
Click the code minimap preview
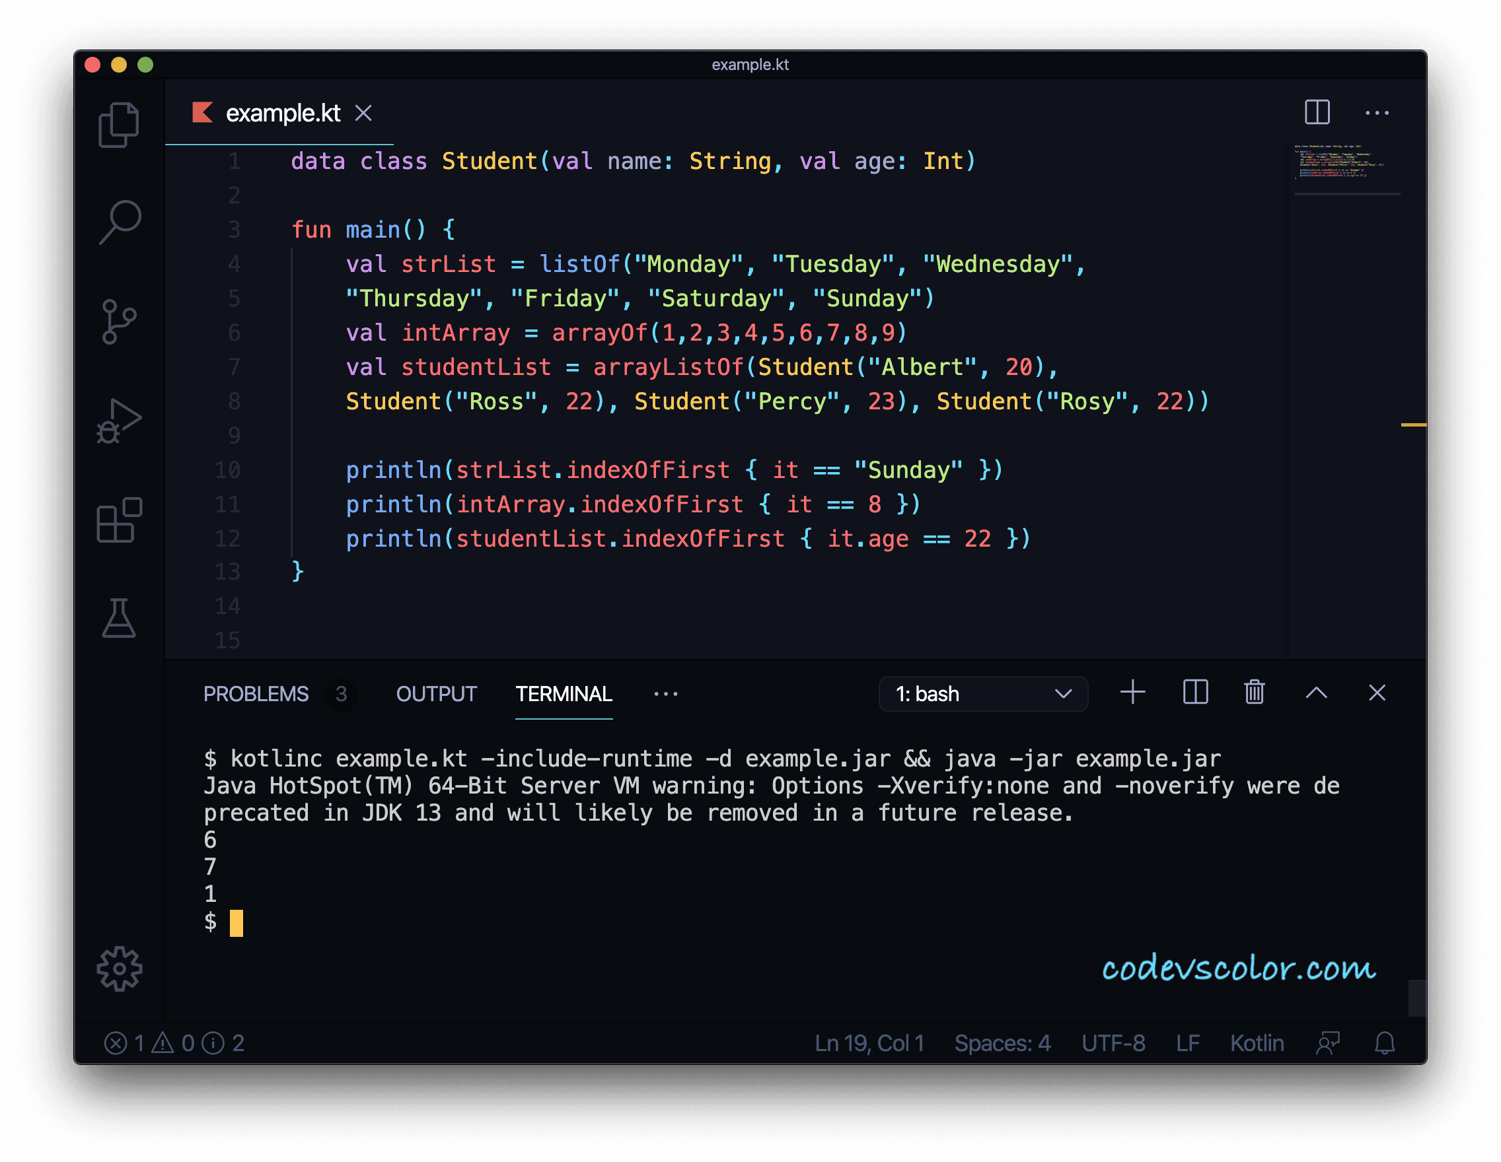point(1340,162)
